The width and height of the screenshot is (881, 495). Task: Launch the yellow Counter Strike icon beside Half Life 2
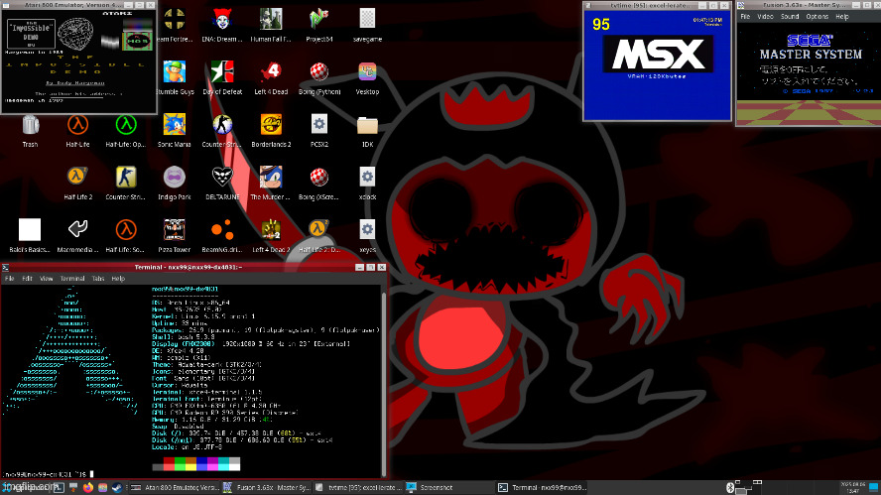[126, 178]
